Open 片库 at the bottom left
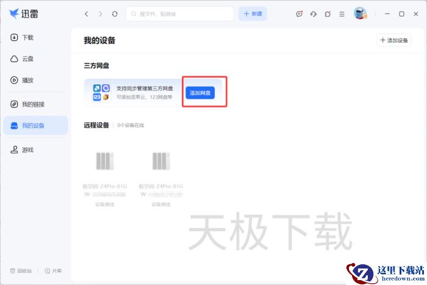Viewport: 427px width, 285px height. coord(53,271)
